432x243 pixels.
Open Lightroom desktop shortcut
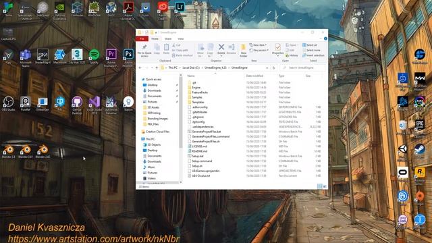[180, 9]
